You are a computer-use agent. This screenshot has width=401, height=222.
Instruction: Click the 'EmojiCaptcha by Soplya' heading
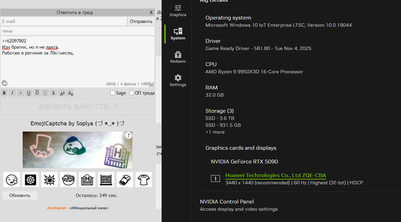point(78,123)
